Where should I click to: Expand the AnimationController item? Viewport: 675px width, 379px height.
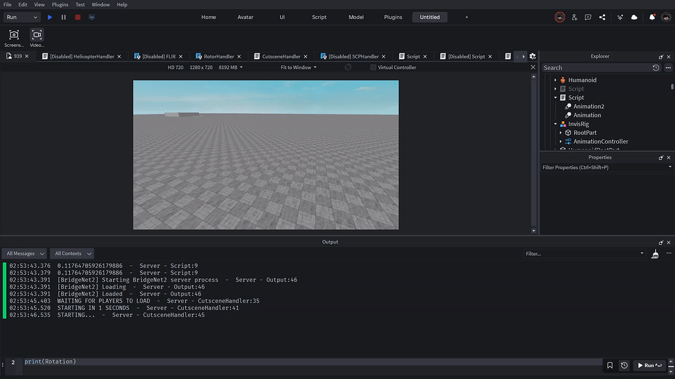tap(560, 141)
